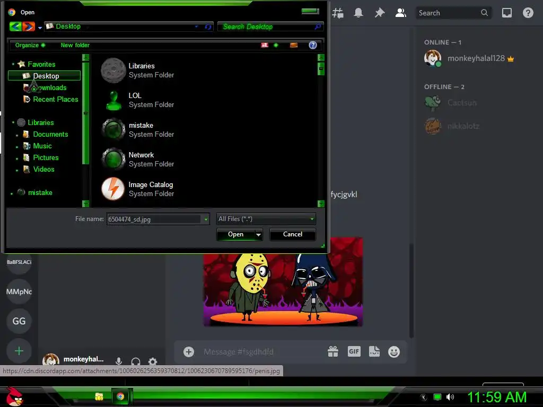This screenshot has height=407, width=543.
Task: Change the view icon in dialog toolbar
Action: [265, 45]
